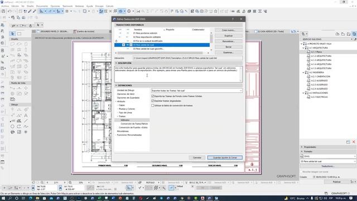This screenshot has width=357, height=201.
Task: Click the Examinar... button
Action: tap(228, 52)
